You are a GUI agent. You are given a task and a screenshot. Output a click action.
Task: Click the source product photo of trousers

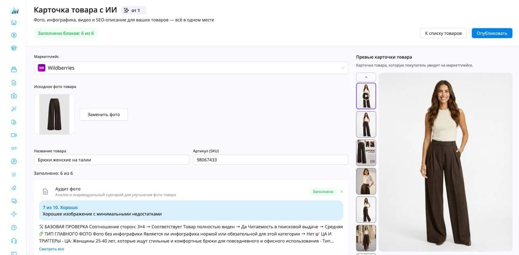coord(54,114)
